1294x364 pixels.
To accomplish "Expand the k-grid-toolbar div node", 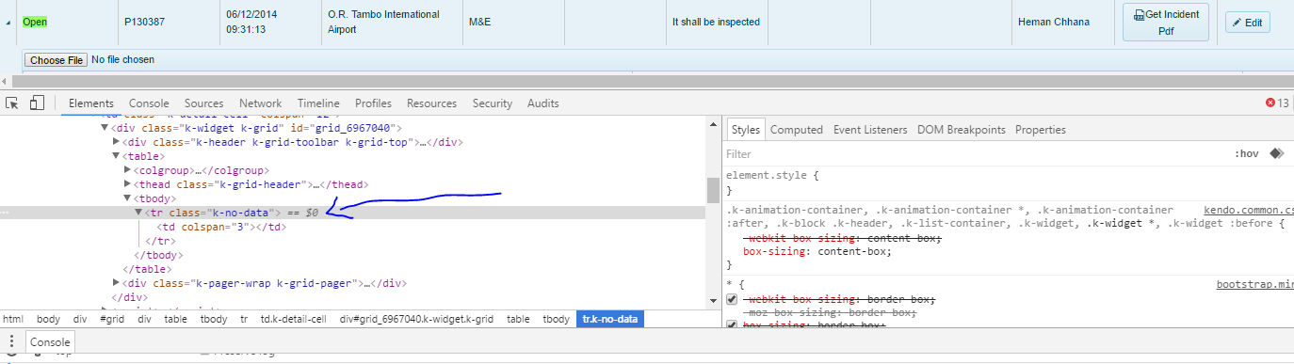I will pos(117,142).
